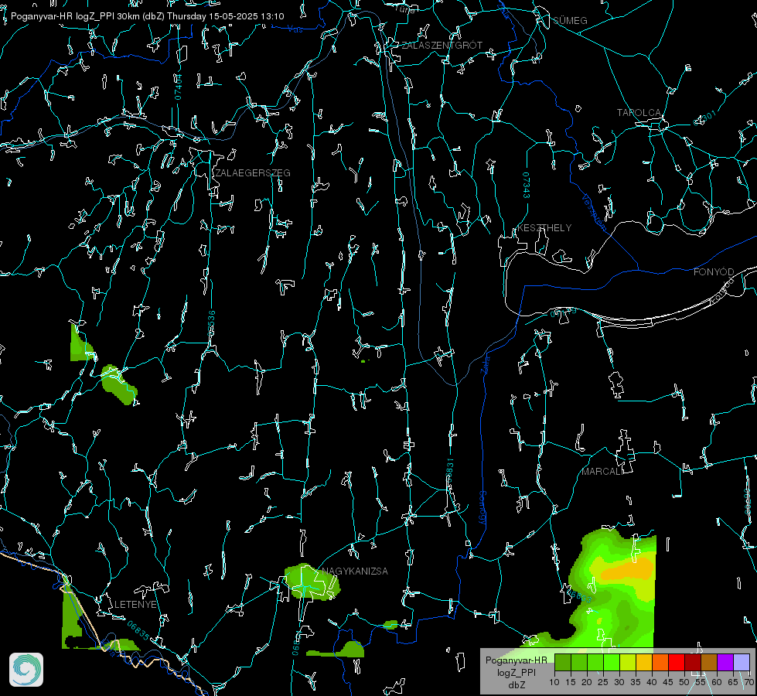Viewport: 757px width, 696px height.
Task: Select the MARCALI town label
Action: point(602,472)
